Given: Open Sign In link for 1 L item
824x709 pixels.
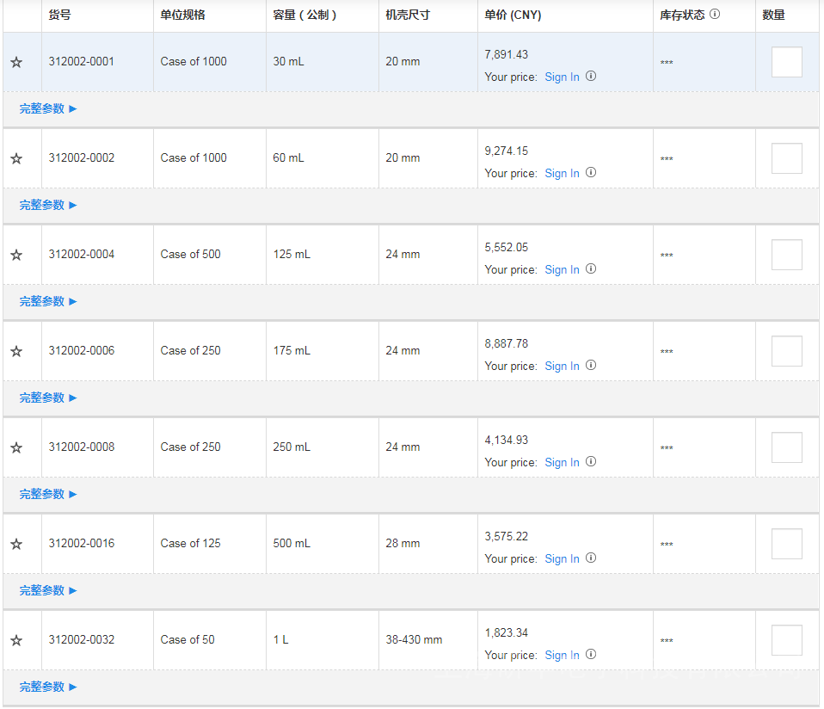Looking at the screenshot, I should [x=562, y=655].
